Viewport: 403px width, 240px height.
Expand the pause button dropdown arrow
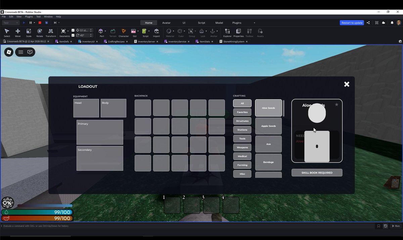click(x=34, y=23)
